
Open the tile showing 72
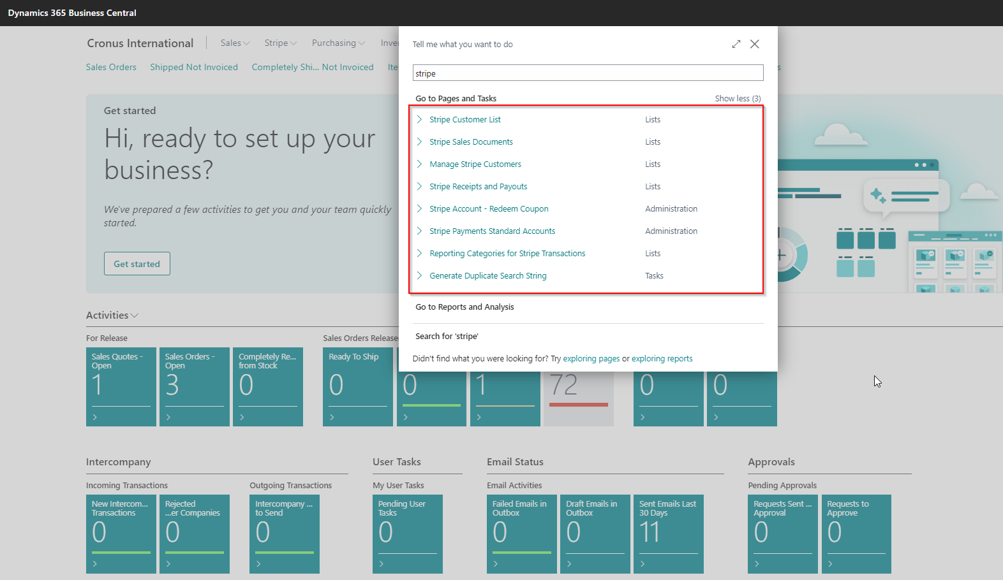pyautogui.click(x=579, y=398)
